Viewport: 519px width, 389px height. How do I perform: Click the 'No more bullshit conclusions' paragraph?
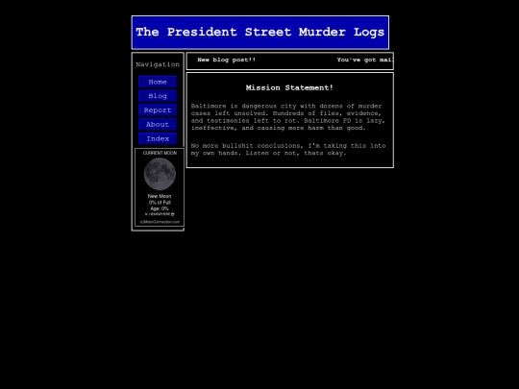288,149
